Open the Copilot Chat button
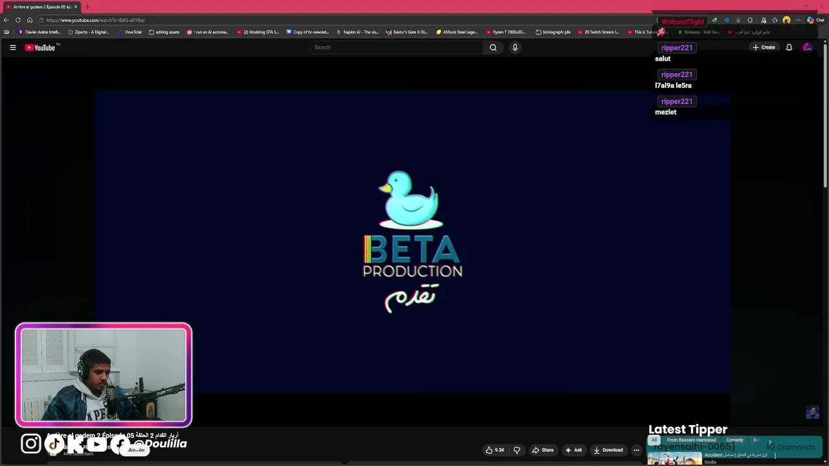The image size is (829, 466). (x=815, y=20)
